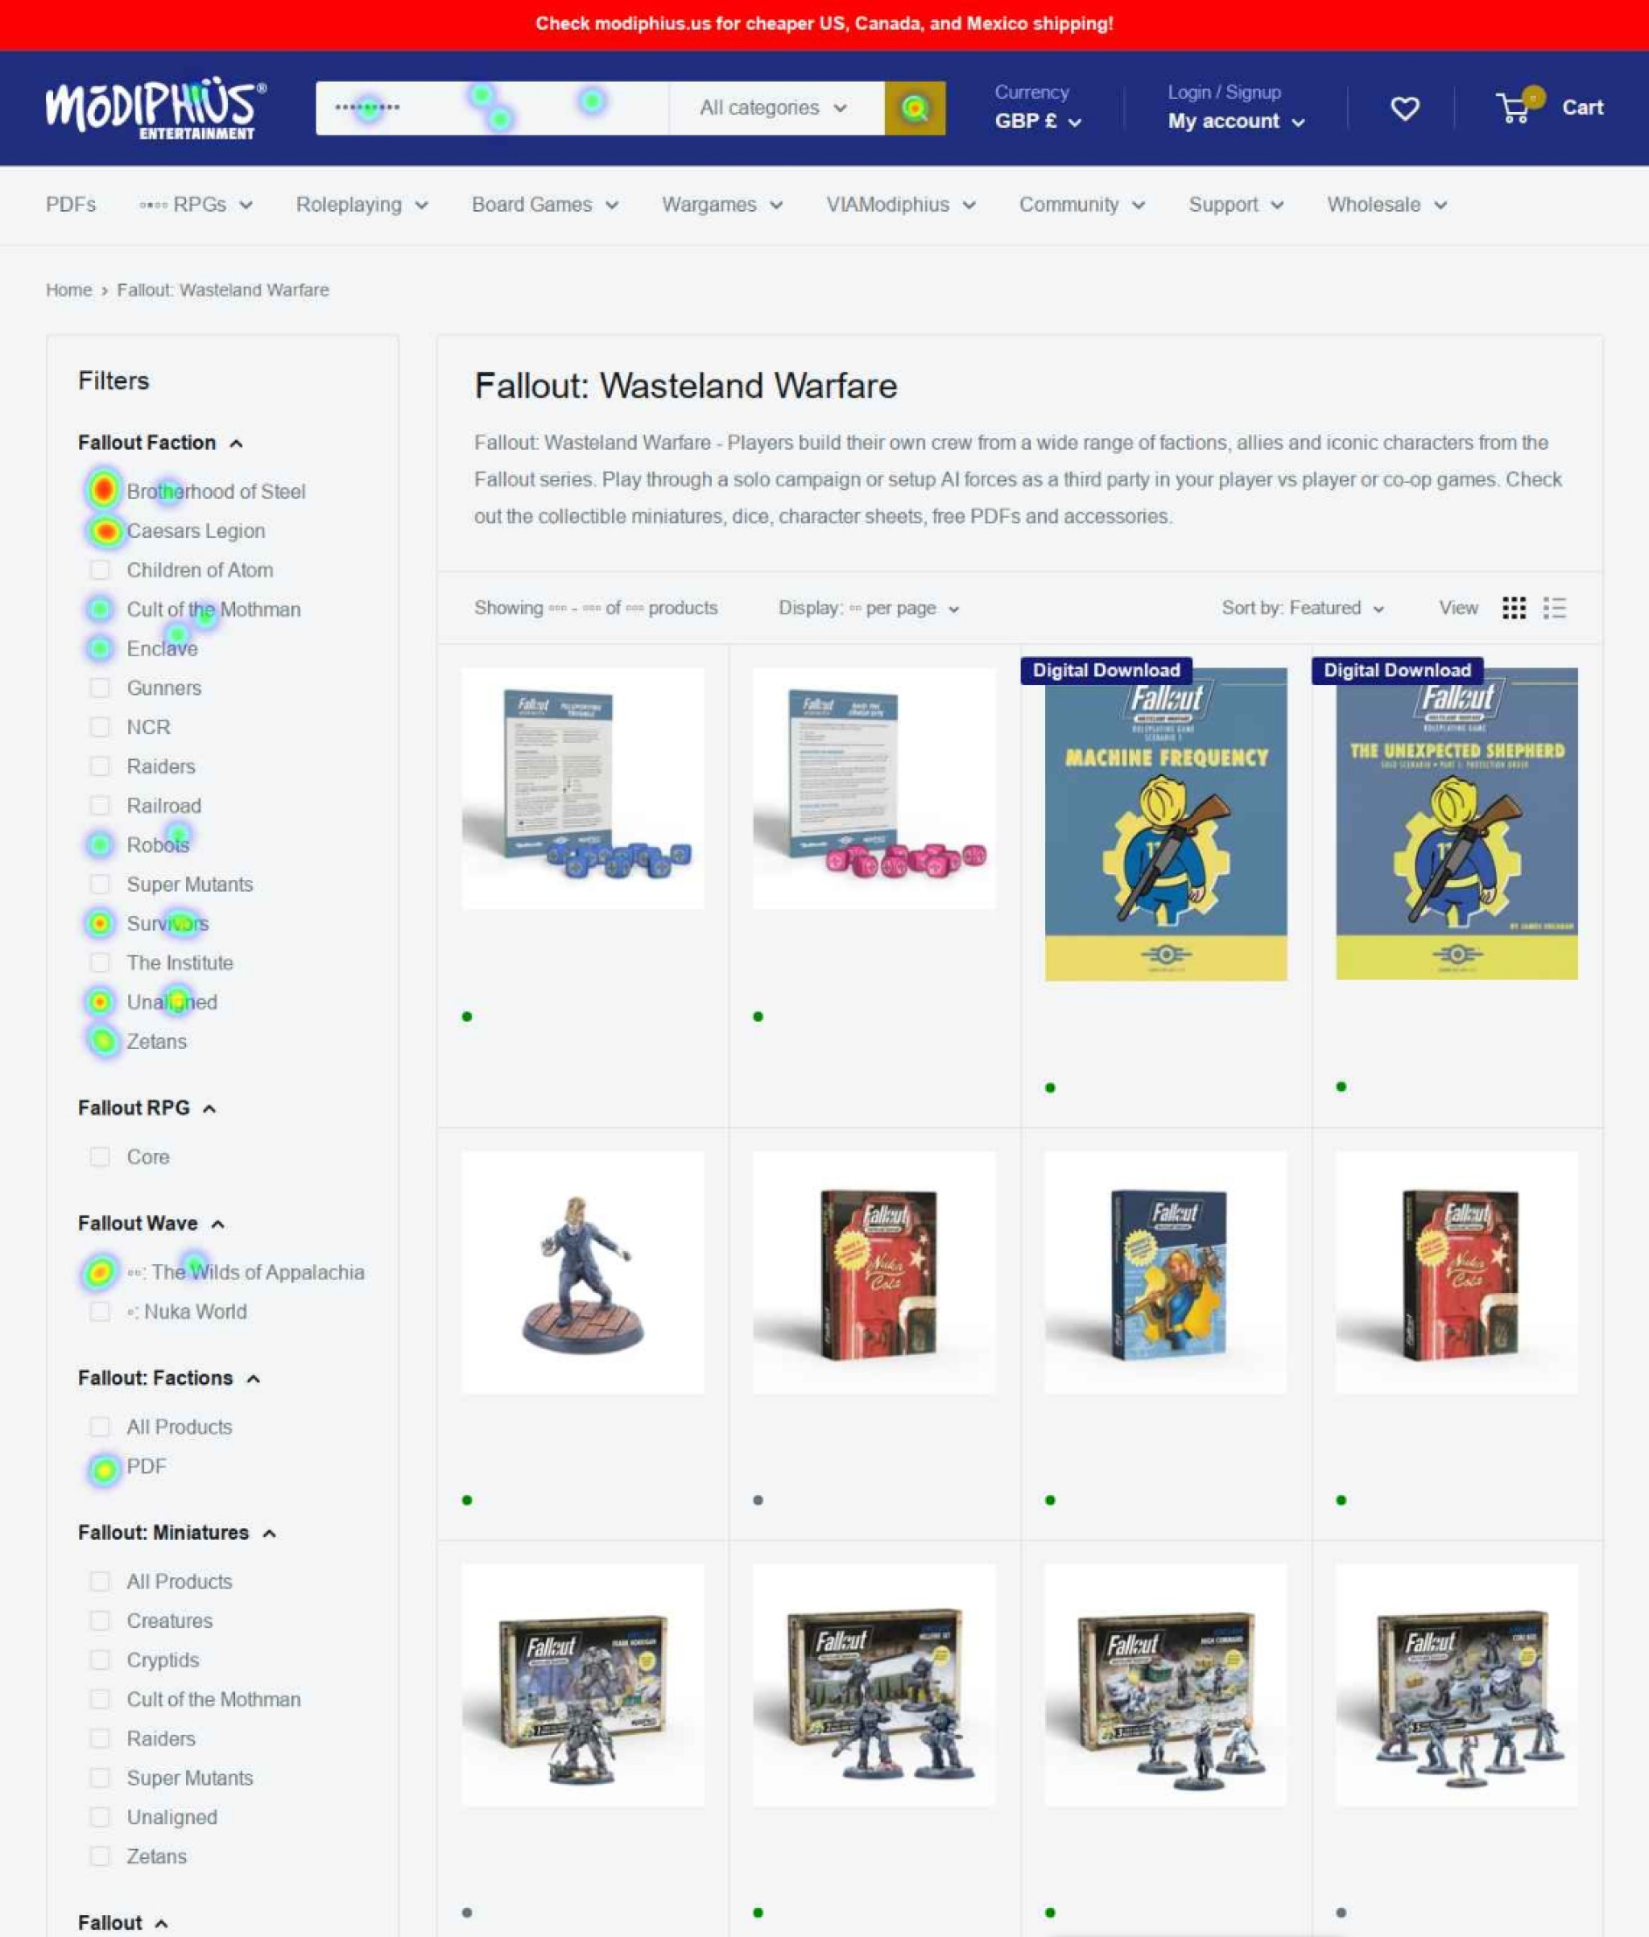Open the Machine Frequency product thumbnail
Viewport: 1649px width, 1937px height.
[x=1165, y=824]
